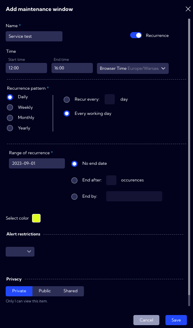Open the yellow Select color swatch
This screenshot has width=193, height=328.
36,218
